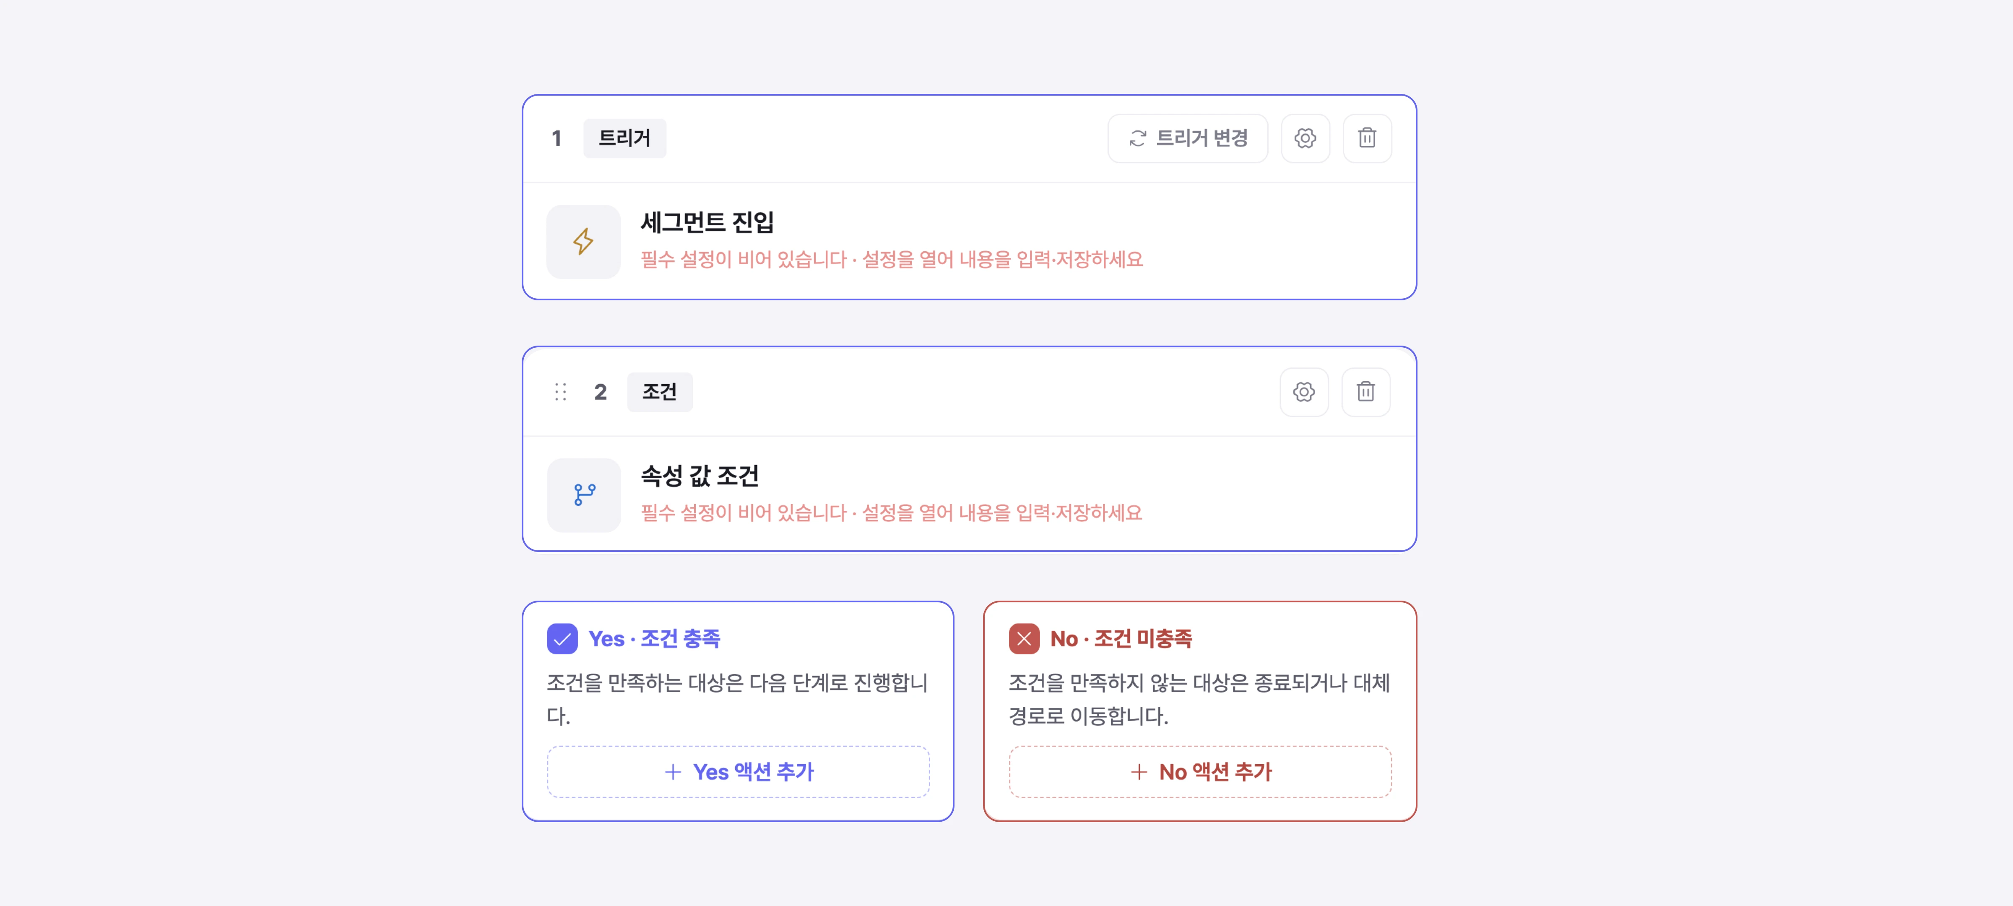
Task: Open the 속성 값 조건 condition title
Action: pyautogui.click(x=700, y=476)
